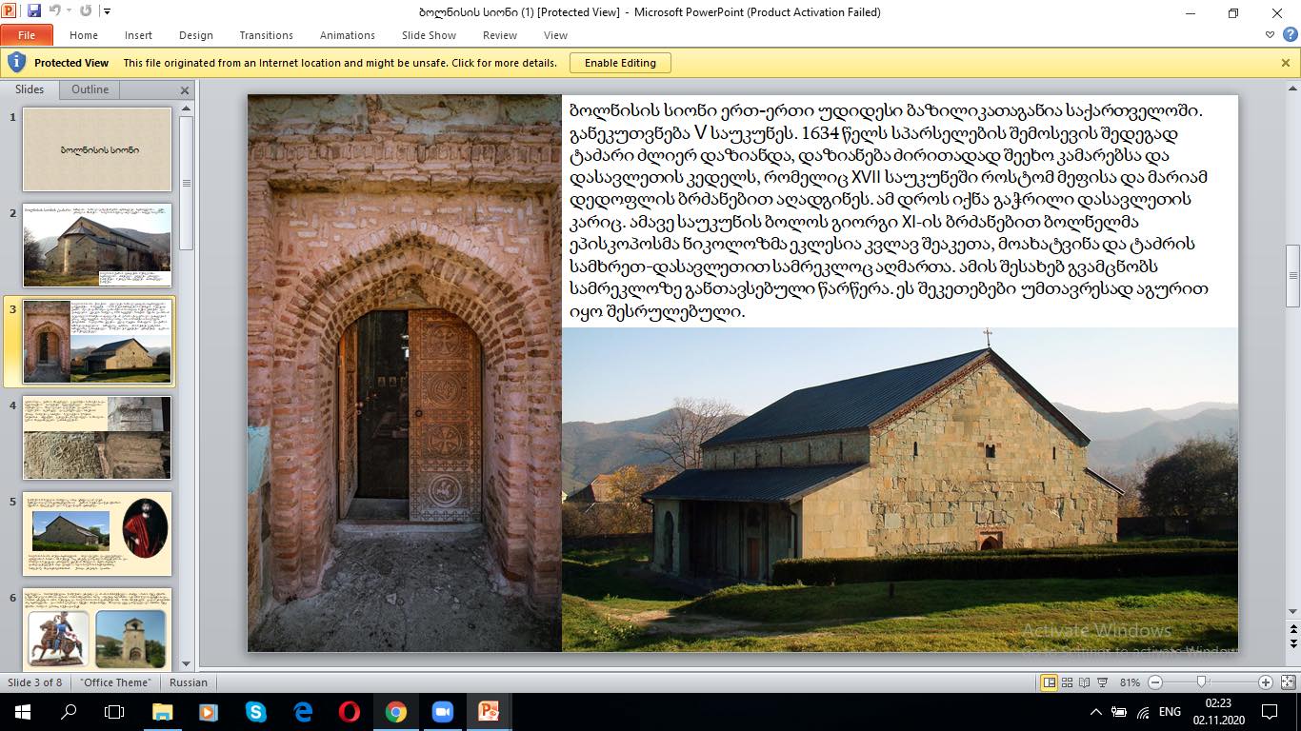Click the basilica exterior photo on slide
Viewport: 1301px width, 731px height.
900,489
